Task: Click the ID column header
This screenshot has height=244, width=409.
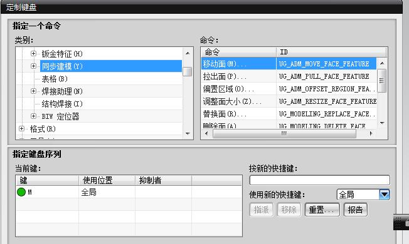Action: click(x=331, y=52)
